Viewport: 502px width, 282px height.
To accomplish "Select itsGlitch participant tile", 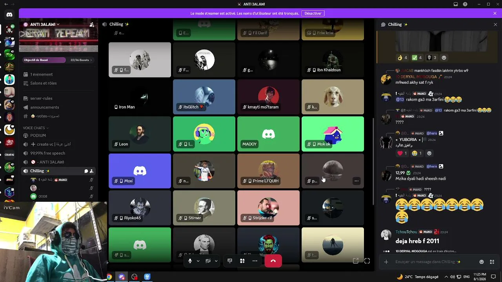I will coord(204,97).
